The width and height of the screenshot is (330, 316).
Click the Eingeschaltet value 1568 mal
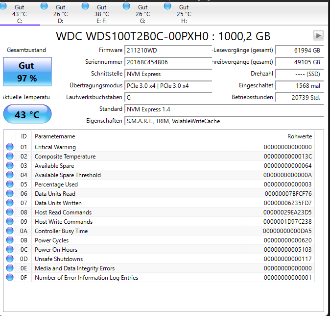(300, 86)
